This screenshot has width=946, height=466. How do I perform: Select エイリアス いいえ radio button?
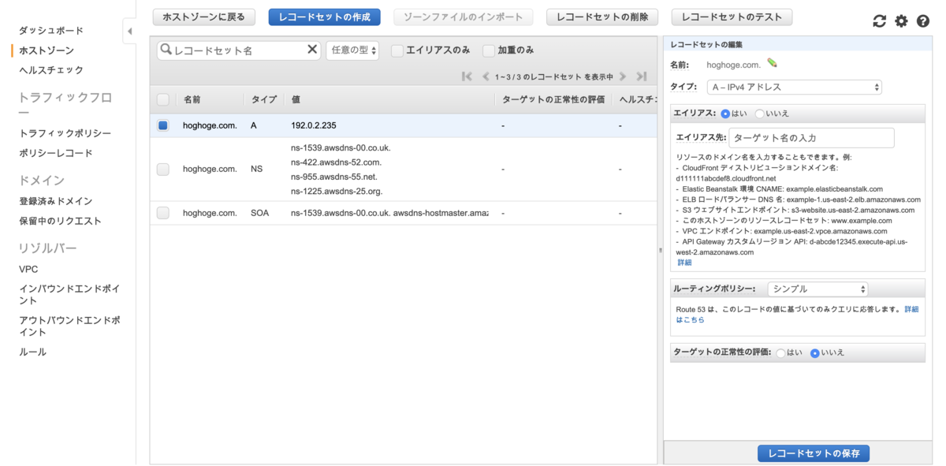759,114
